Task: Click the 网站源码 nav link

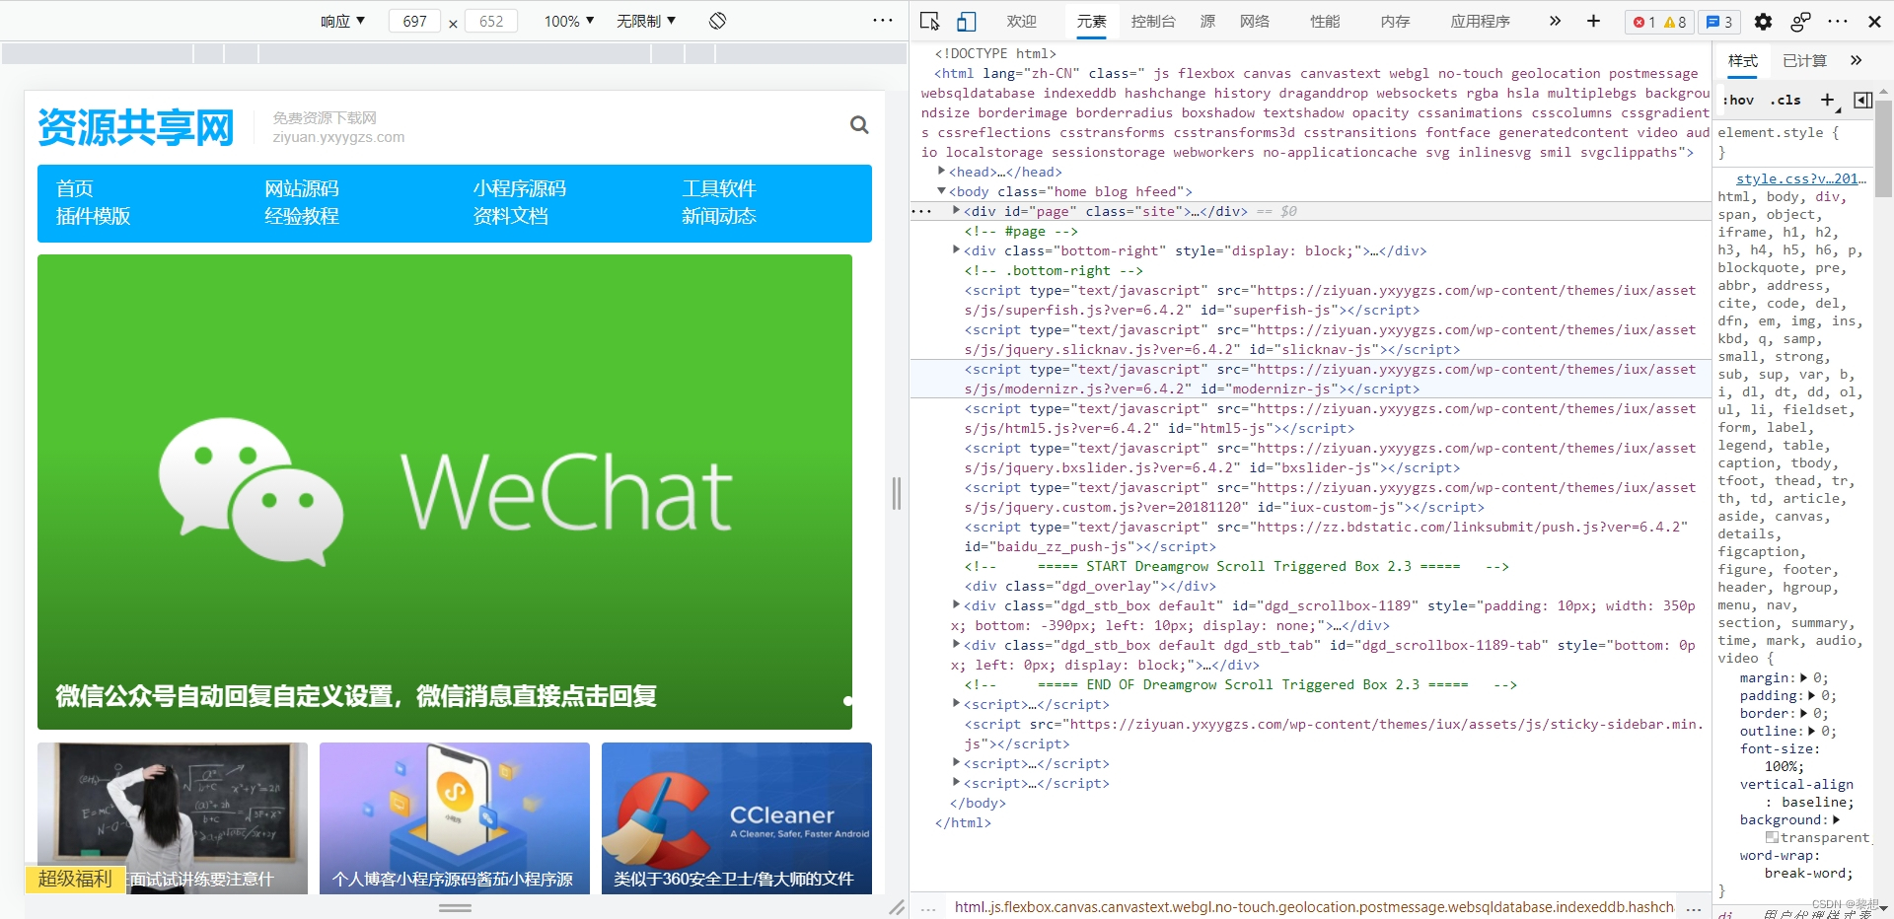Action: pos(302,188)
